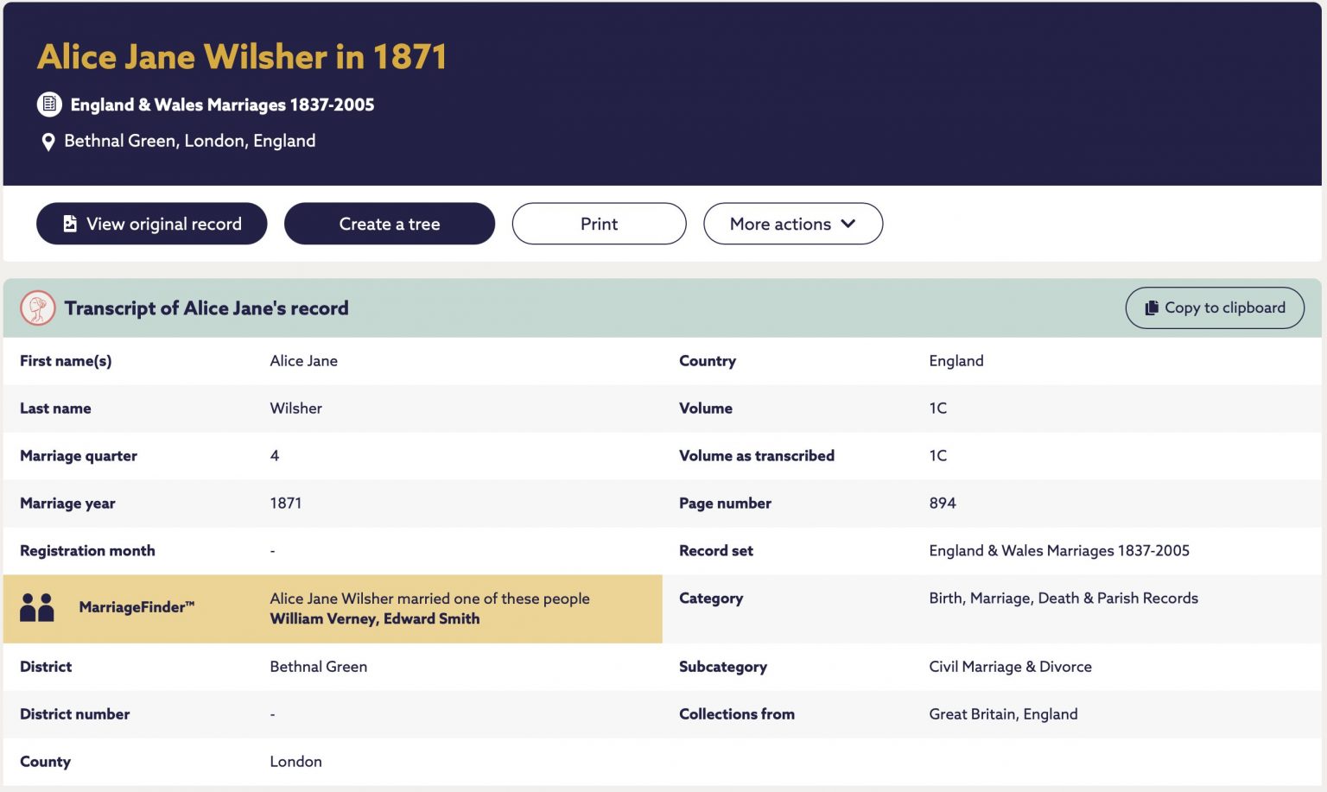
Task: Select William Verney, Edward Smith spouse names
Action: pyautogui.click(x=375, y=618)
